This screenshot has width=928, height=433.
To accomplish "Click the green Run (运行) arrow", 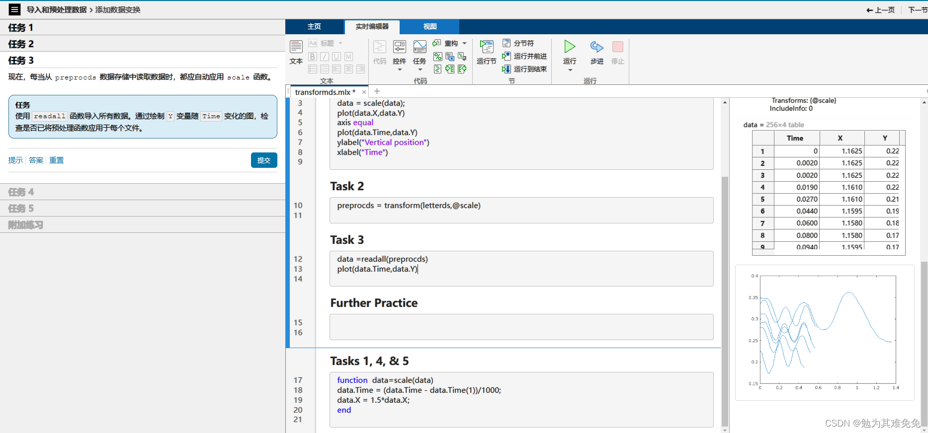I will (570, 47).
